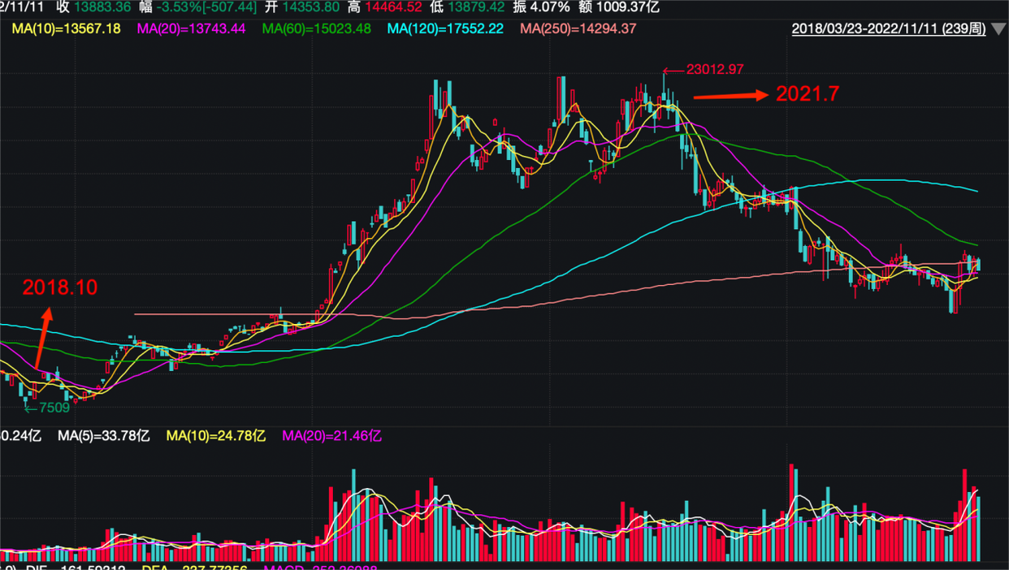Image resolution: width=1009 pixels, height=570 pixels.
Task: Click the 2018/03/23-2022/11/11 date range link
Action: point(888,29)
